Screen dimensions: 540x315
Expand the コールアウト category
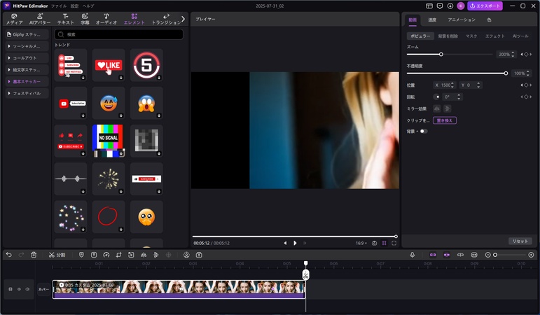(x=27, y=58)
